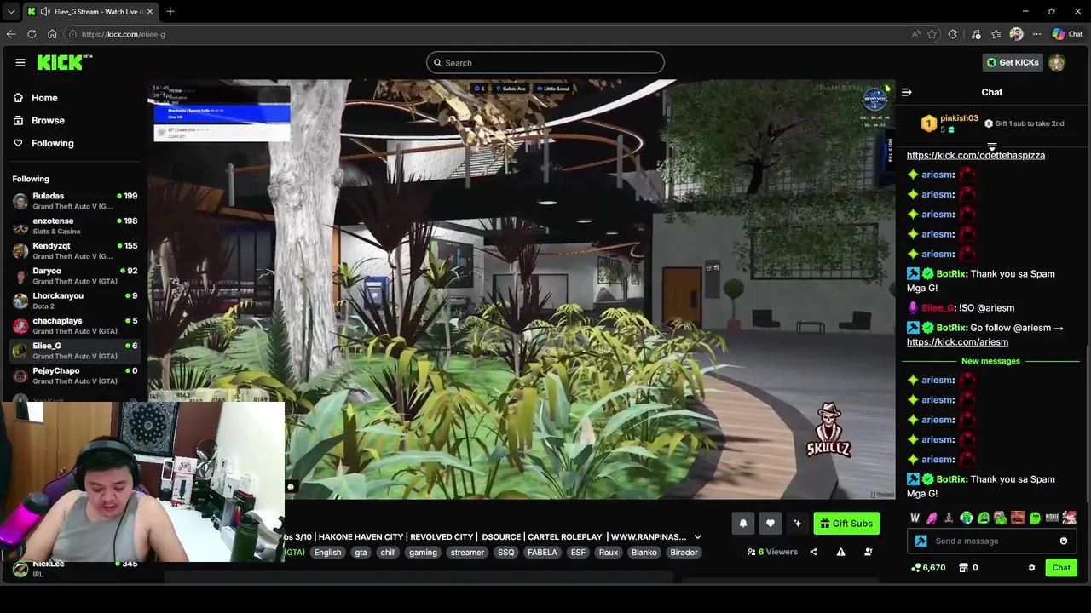Collapse the chat panel with arrow icon
This screenshot has height=613, width=1091.
(907, 92)
